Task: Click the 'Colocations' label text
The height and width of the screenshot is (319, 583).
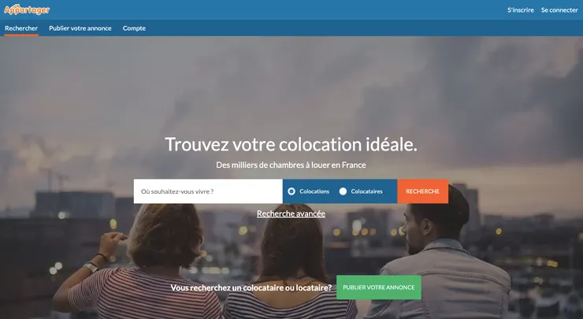Action: pos(314,191)
